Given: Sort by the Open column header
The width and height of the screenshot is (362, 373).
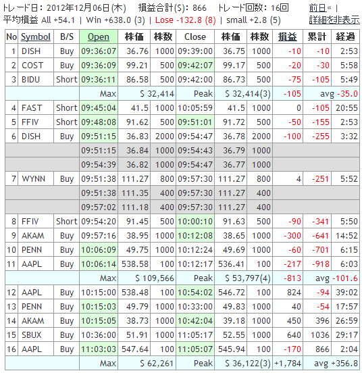Looking at the screenshot, I should tap(99, 37).
